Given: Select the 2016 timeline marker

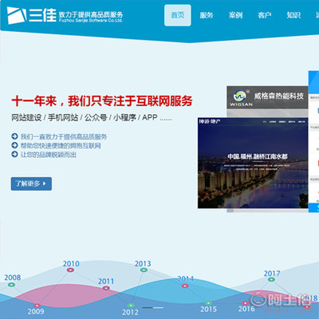Looking at the screenshot, I should [246, 303].
